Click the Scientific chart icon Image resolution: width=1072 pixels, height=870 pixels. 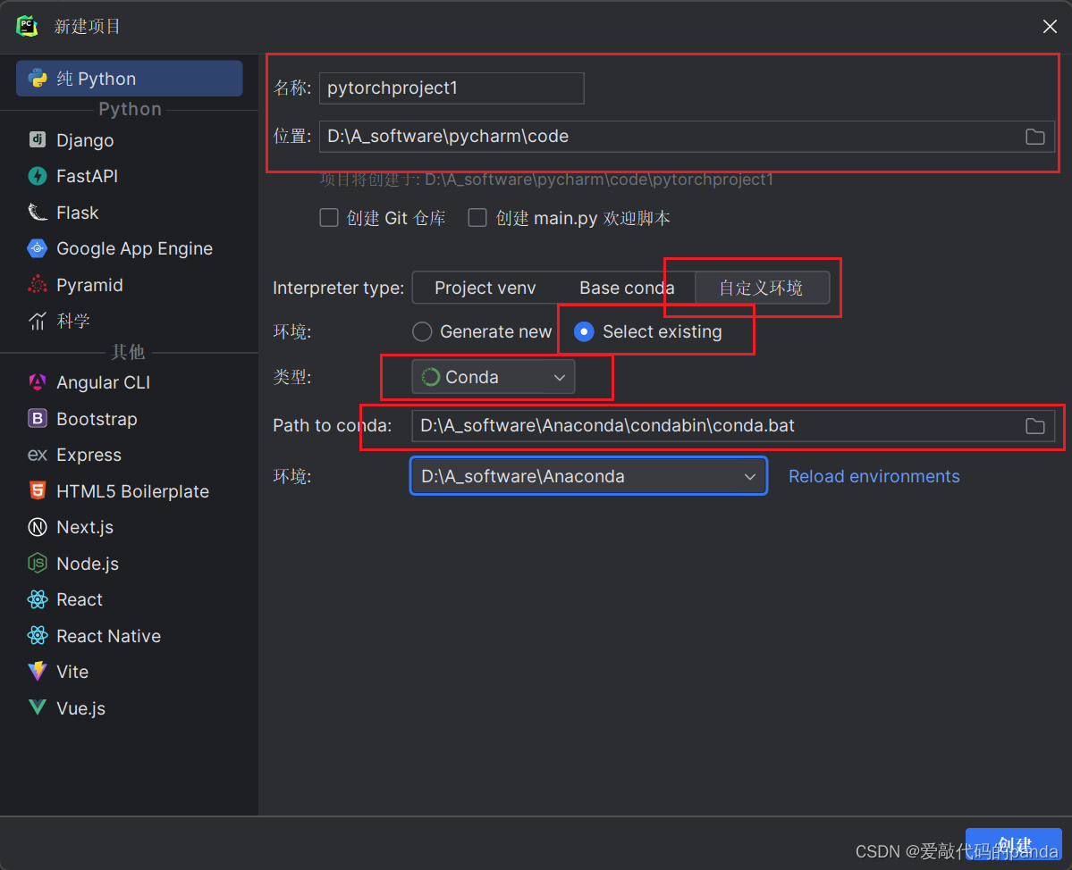[x=38, y=321]
